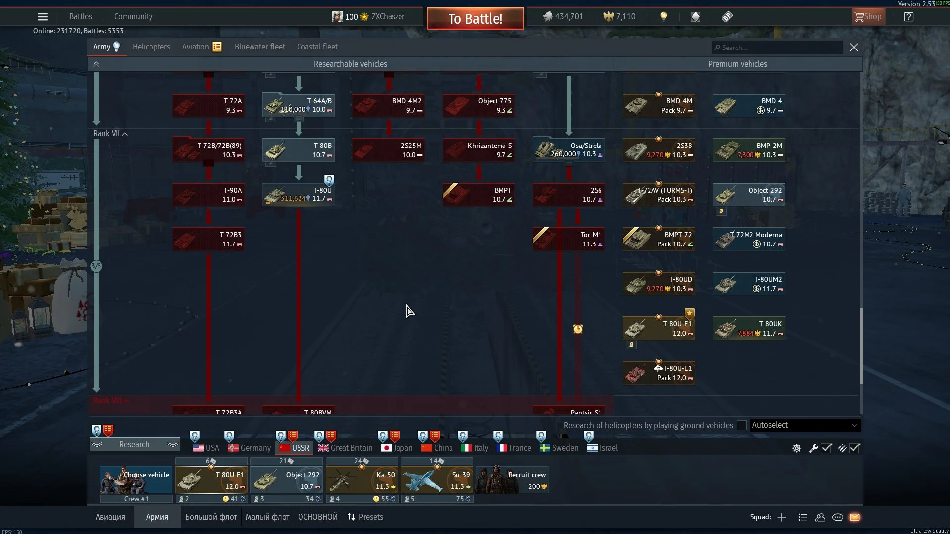Toggle the automatic ammo refill checkbox
Screen dimensions: 950x534
855,448
